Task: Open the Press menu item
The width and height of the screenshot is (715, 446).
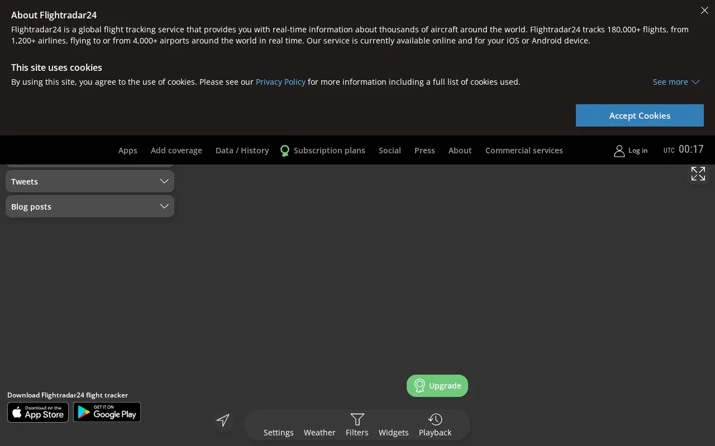Action: [425, 151]
